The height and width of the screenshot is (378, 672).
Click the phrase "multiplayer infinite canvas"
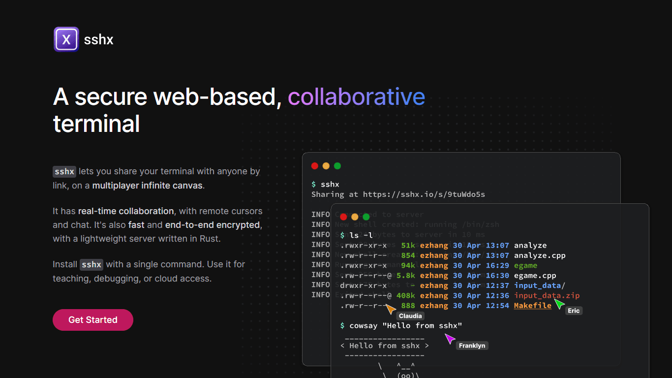click(x=148, y=186)
